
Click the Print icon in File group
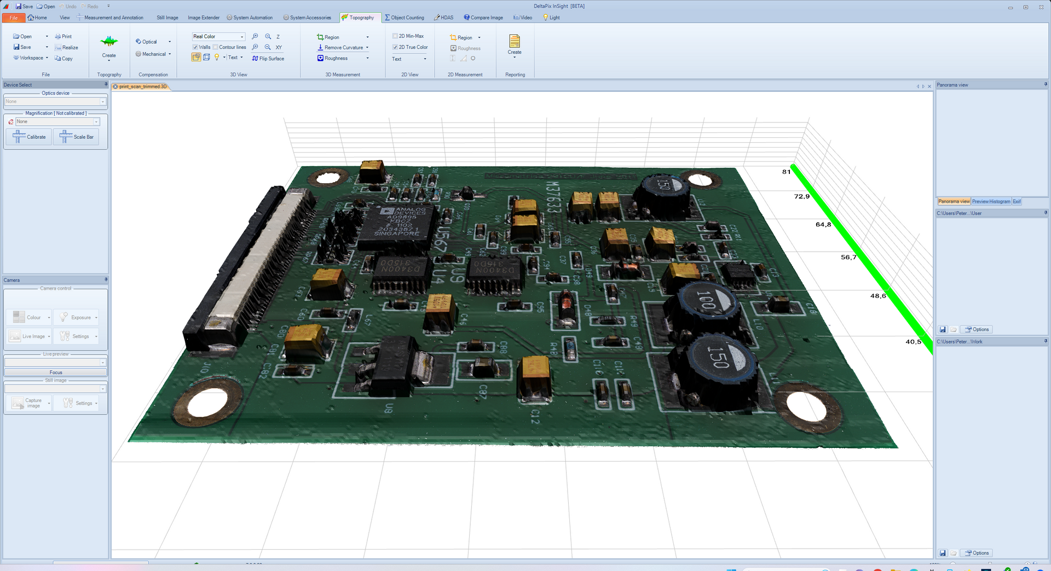pos(63,37)
